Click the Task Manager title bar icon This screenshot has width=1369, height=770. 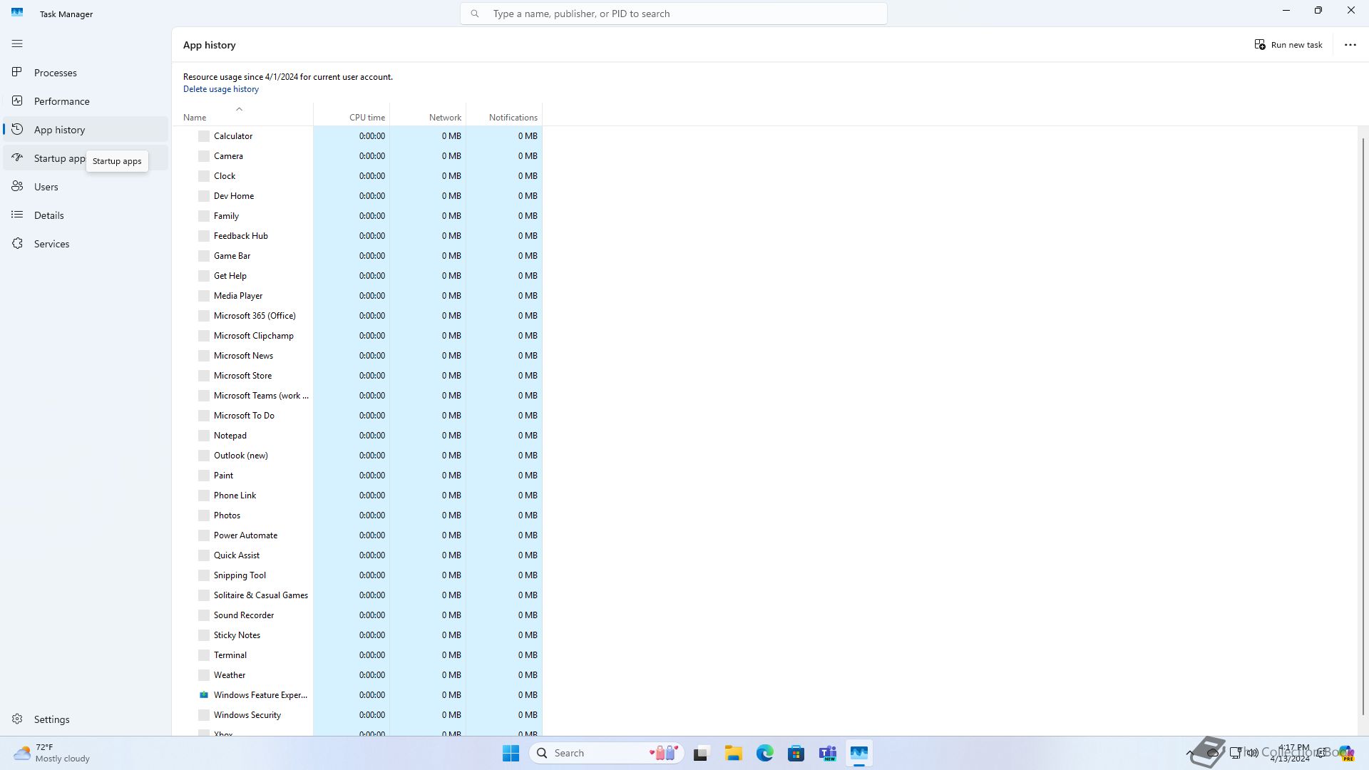click(x=17, y=13)
